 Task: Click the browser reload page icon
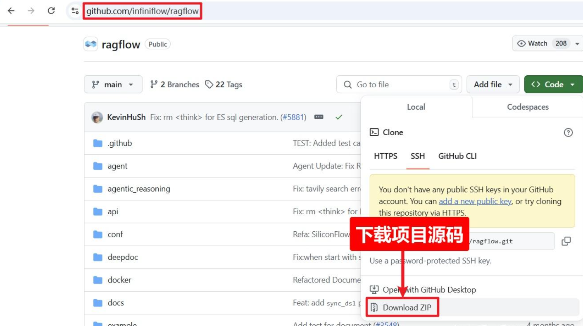pyautogui.click(x=51, y=11)
